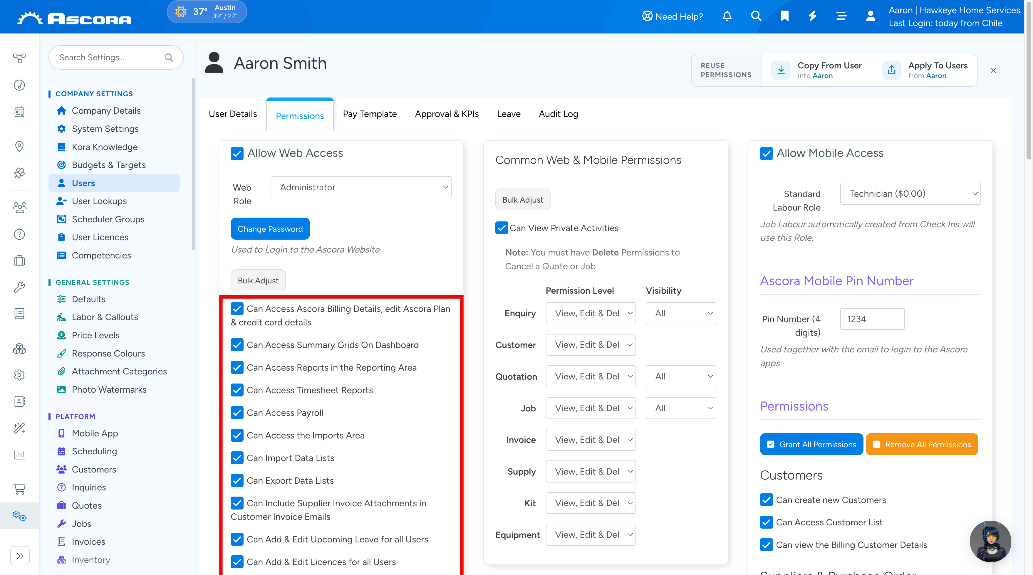Open the Enquiry Visibility dropdown
The image size is (1033, 575).
pyautogui.click(x=680, y=313)
